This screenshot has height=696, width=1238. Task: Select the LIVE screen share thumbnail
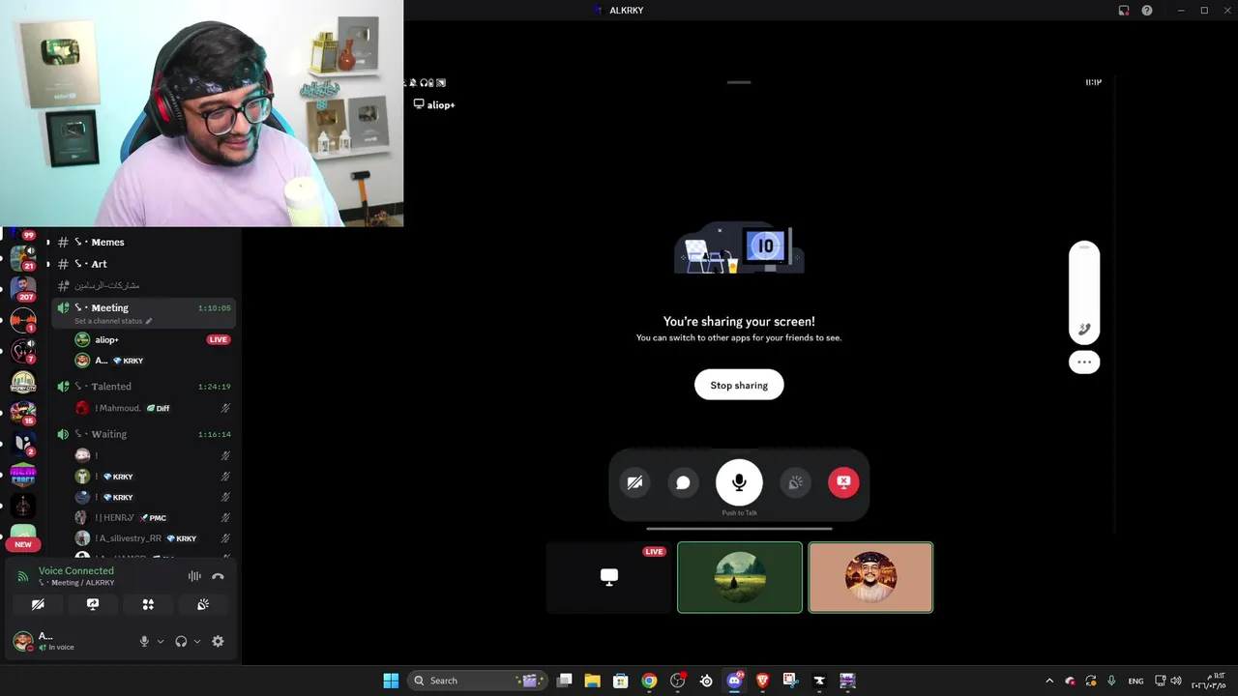point(609,577)
